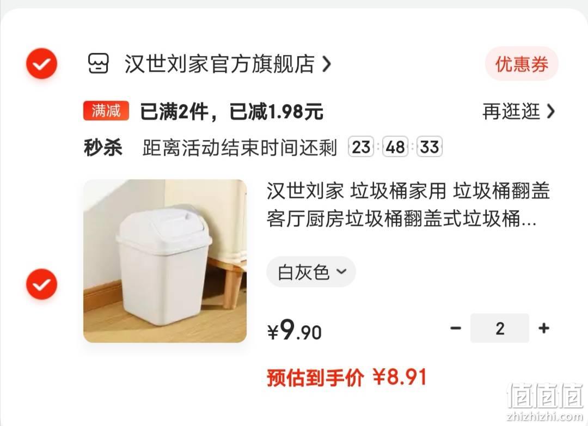Click the countdown timer hours box
This screenshot has height=426, width=588.
361,147
